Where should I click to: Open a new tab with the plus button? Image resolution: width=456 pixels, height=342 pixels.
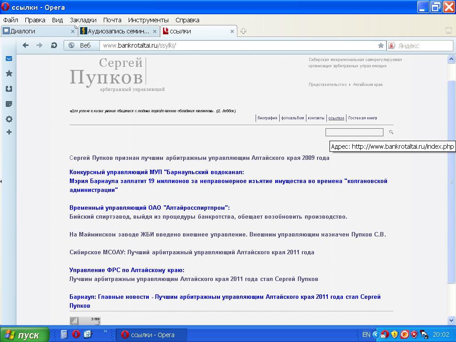coord(244,31)
